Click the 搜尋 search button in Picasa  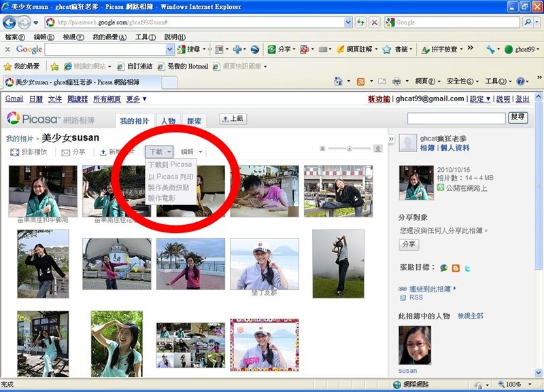point(517,118)
